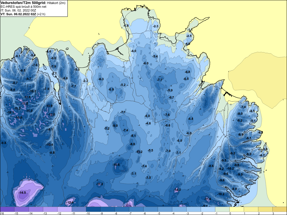Image resolution: width=287 pixels, height=215 pixels.
Task: Click the light yellow legend swatch labeled 0
Action: (237, 209)
